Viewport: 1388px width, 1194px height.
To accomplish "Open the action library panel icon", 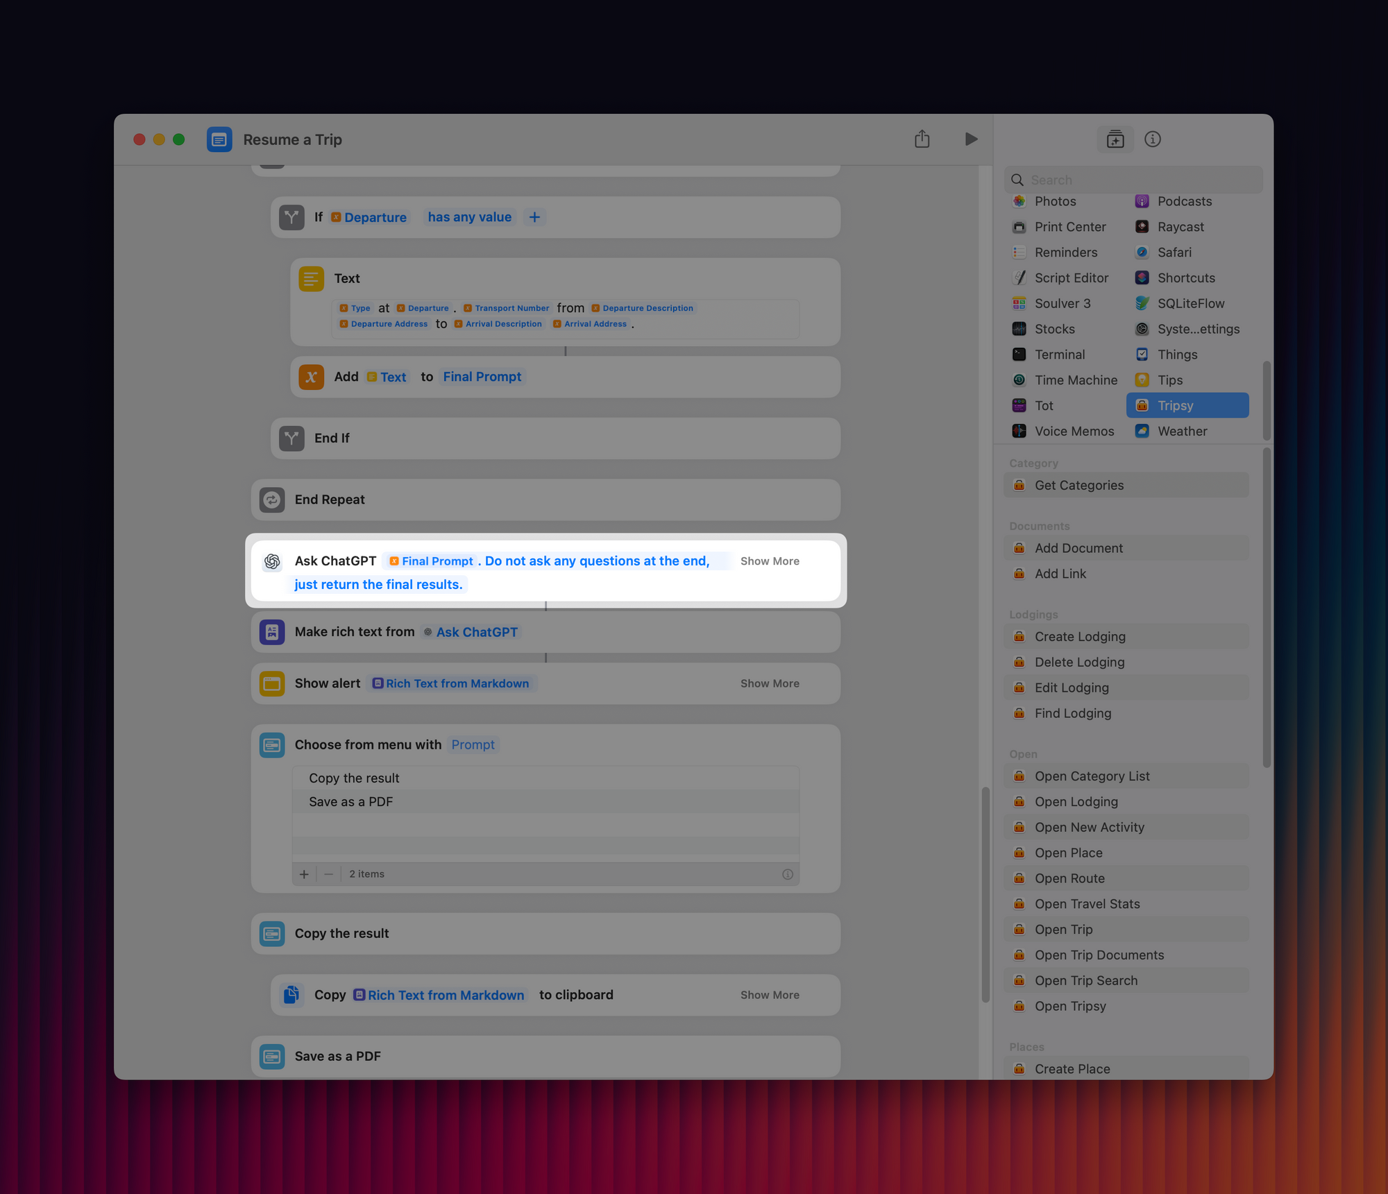I will coord(1115,139).
